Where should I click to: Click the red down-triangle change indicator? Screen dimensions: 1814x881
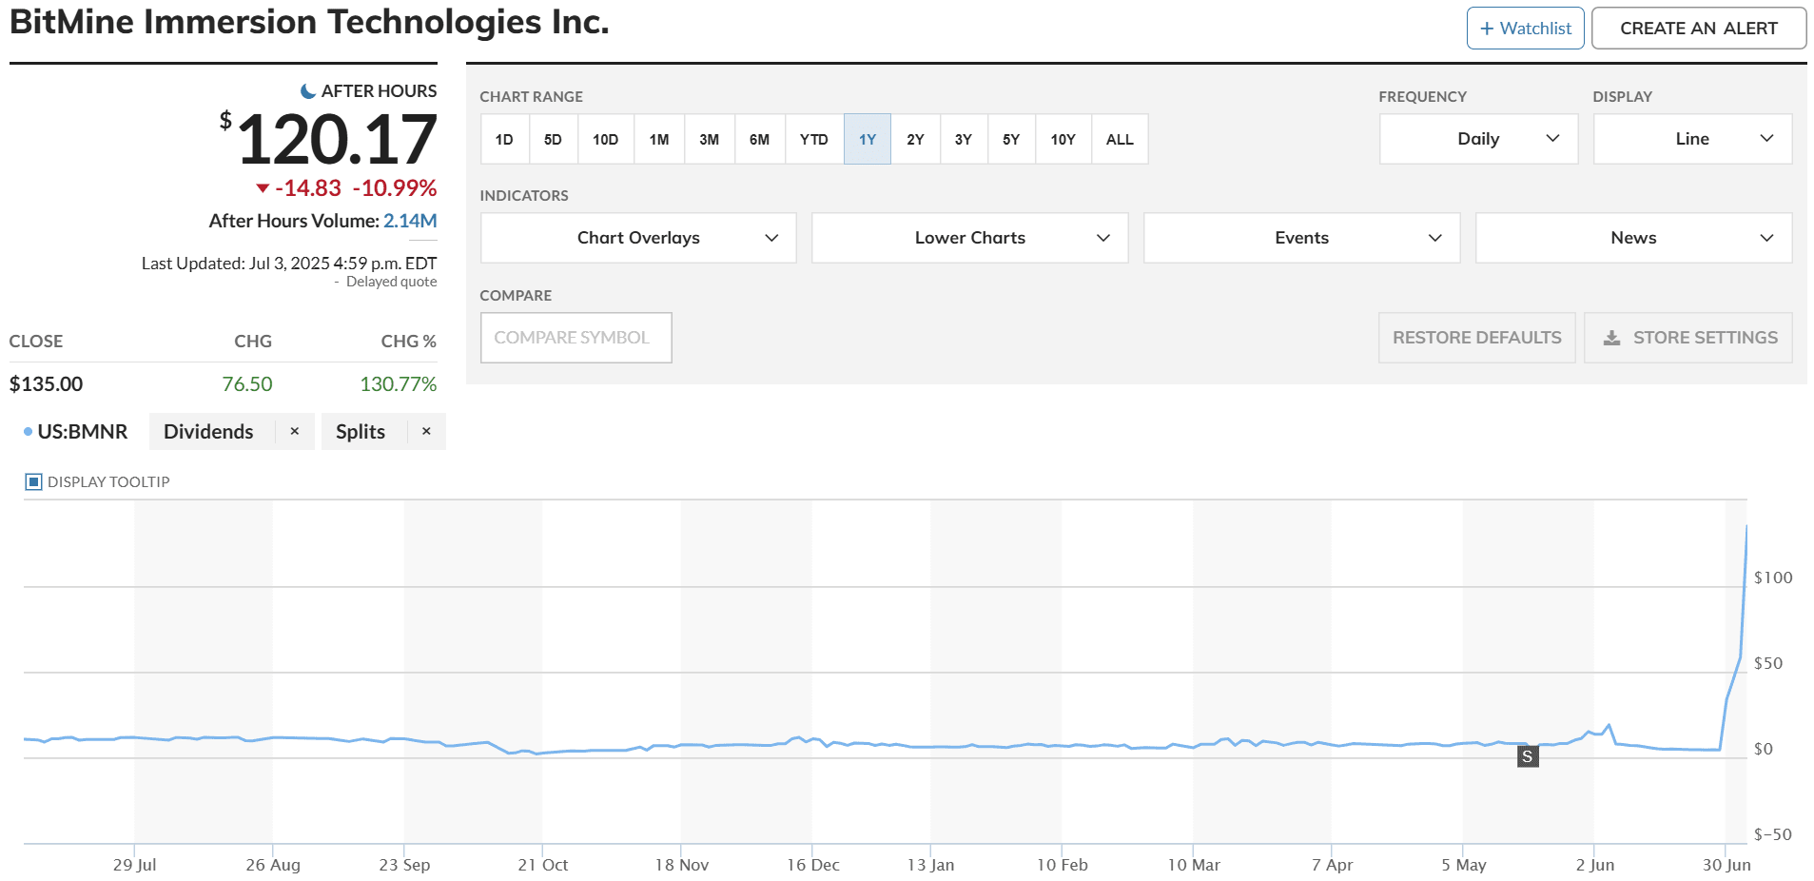pos(263,188)
